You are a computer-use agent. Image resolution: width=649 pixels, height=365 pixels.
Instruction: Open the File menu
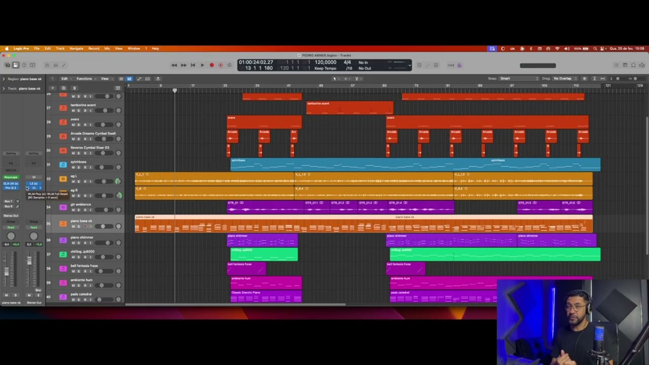tap(37, 49)
